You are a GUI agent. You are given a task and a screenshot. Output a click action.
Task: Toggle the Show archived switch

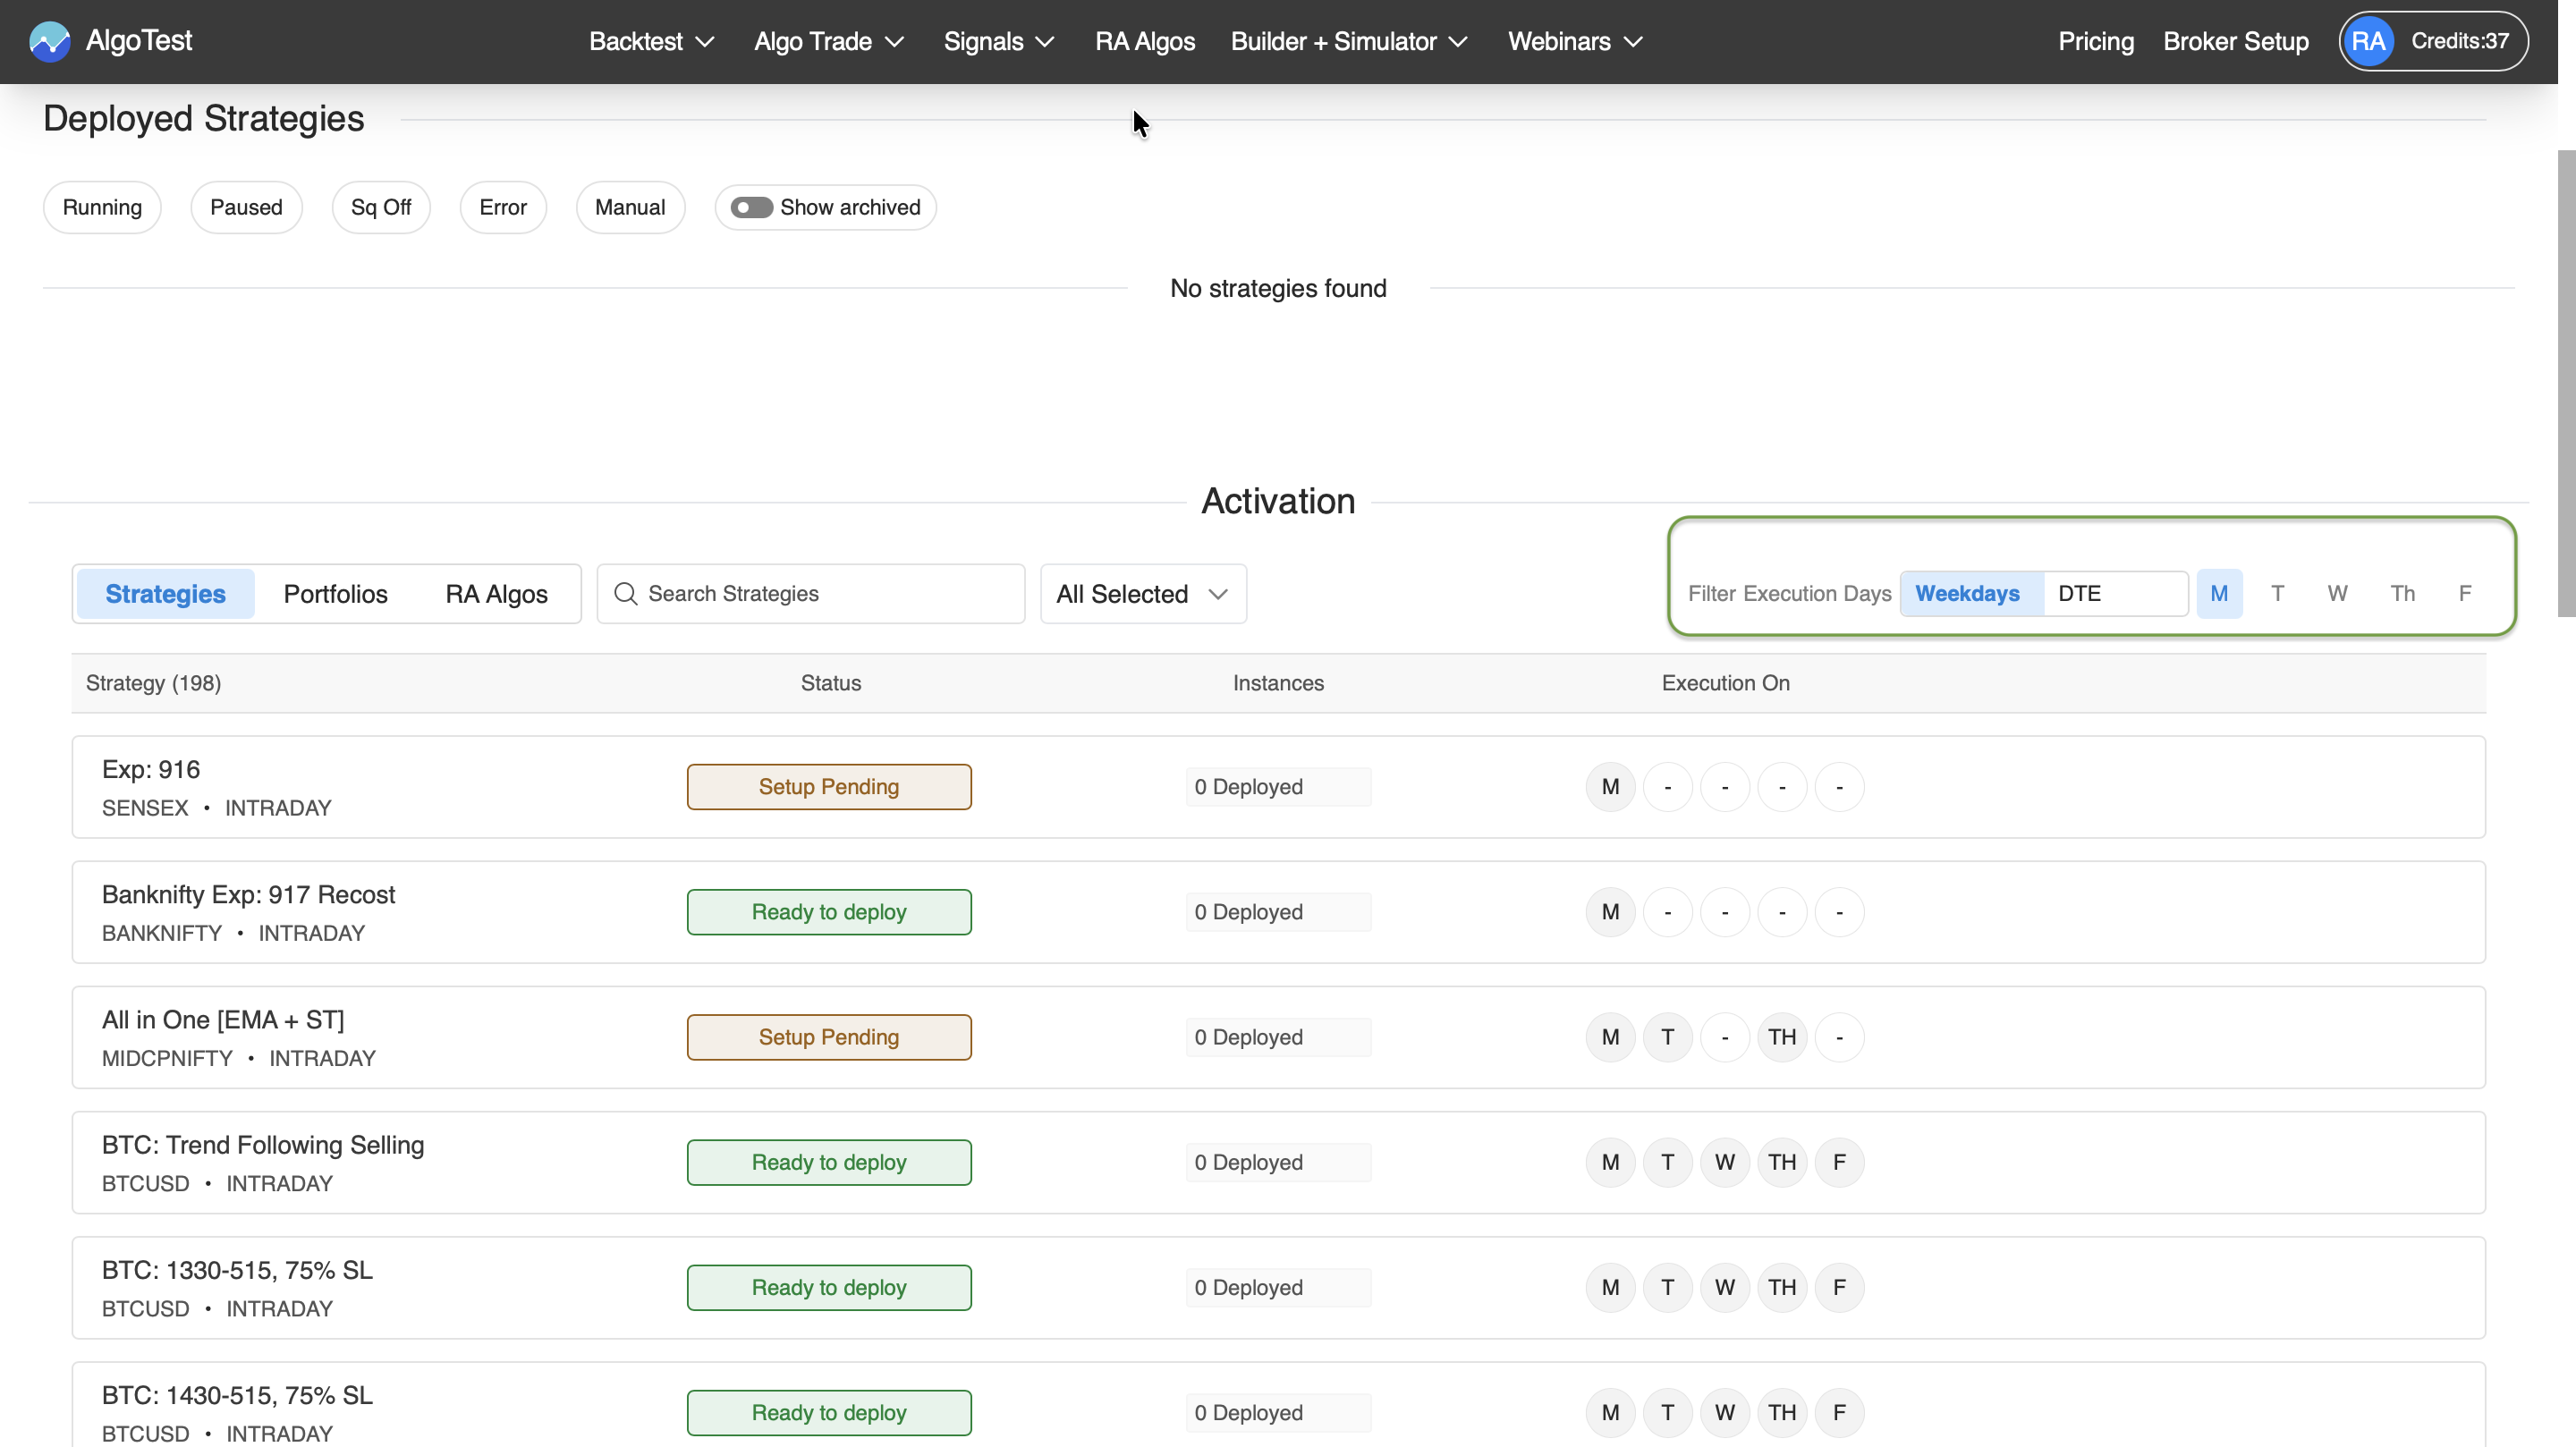coord(751,207)
